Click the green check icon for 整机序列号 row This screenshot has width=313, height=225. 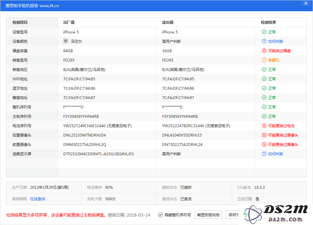(264, 107)
